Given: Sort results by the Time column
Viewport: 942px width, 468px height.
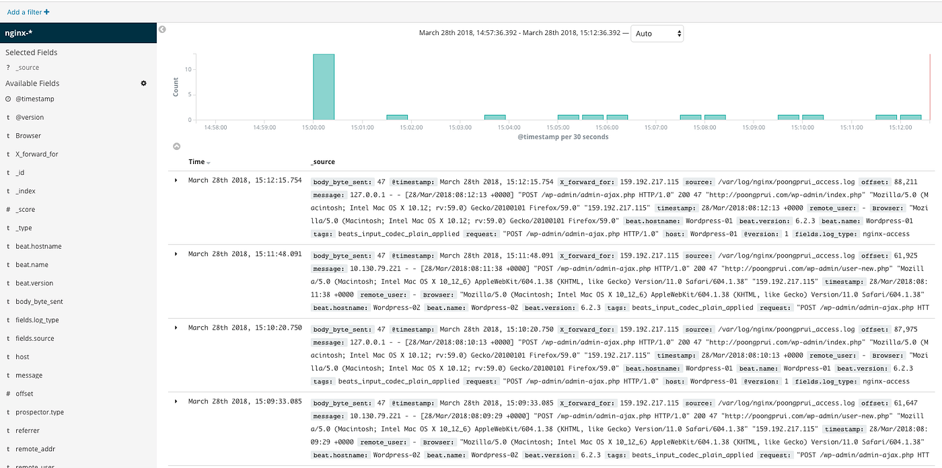Looking at the screenshot, I should (198, 161).
